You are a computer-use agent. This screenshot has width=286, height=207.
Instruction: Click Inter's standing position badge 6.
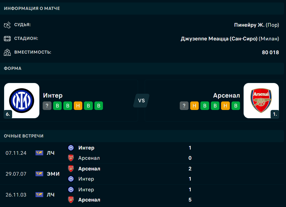[x=8, y=114]
